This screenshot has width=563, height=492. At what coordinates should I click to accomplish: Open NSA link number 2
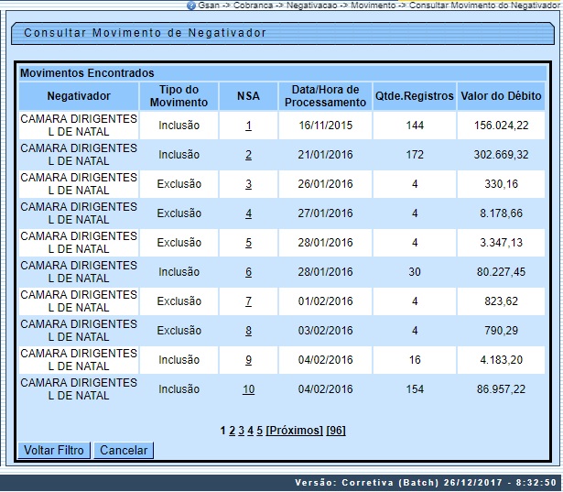point(248,155)
